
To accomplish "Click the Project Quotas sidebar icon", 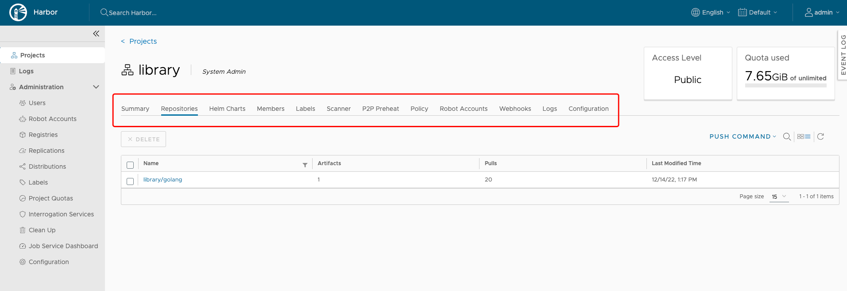I will (23, 198).
